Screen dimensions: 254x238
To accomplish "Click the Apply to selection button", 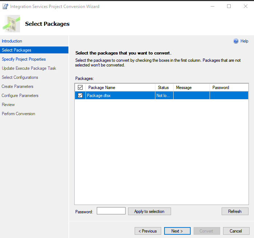I will (149, 211).
